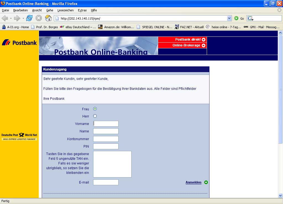Viewport: 283px width, 204px height.
Task: Open the Datei menu
Action: (6, 10)
